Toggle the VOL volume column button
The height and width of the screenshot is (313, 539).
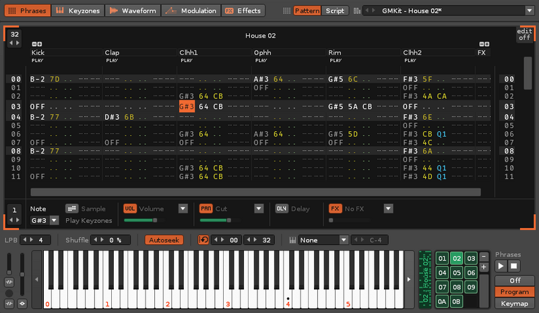coord(130,209)
